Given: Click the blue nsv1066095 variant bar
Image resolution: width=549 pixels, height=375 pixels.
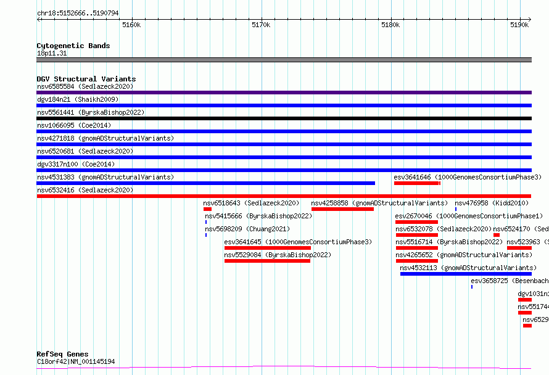Looking at the screenshot, I should (x=284, y=131).
